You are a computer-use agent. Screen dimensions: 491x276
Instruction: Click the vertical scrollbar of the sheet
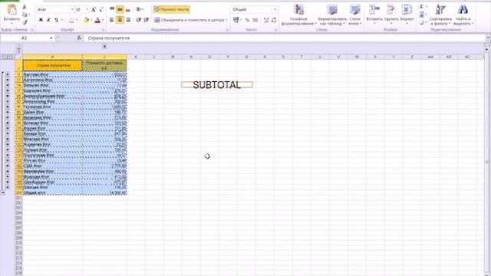pos(486,161)
